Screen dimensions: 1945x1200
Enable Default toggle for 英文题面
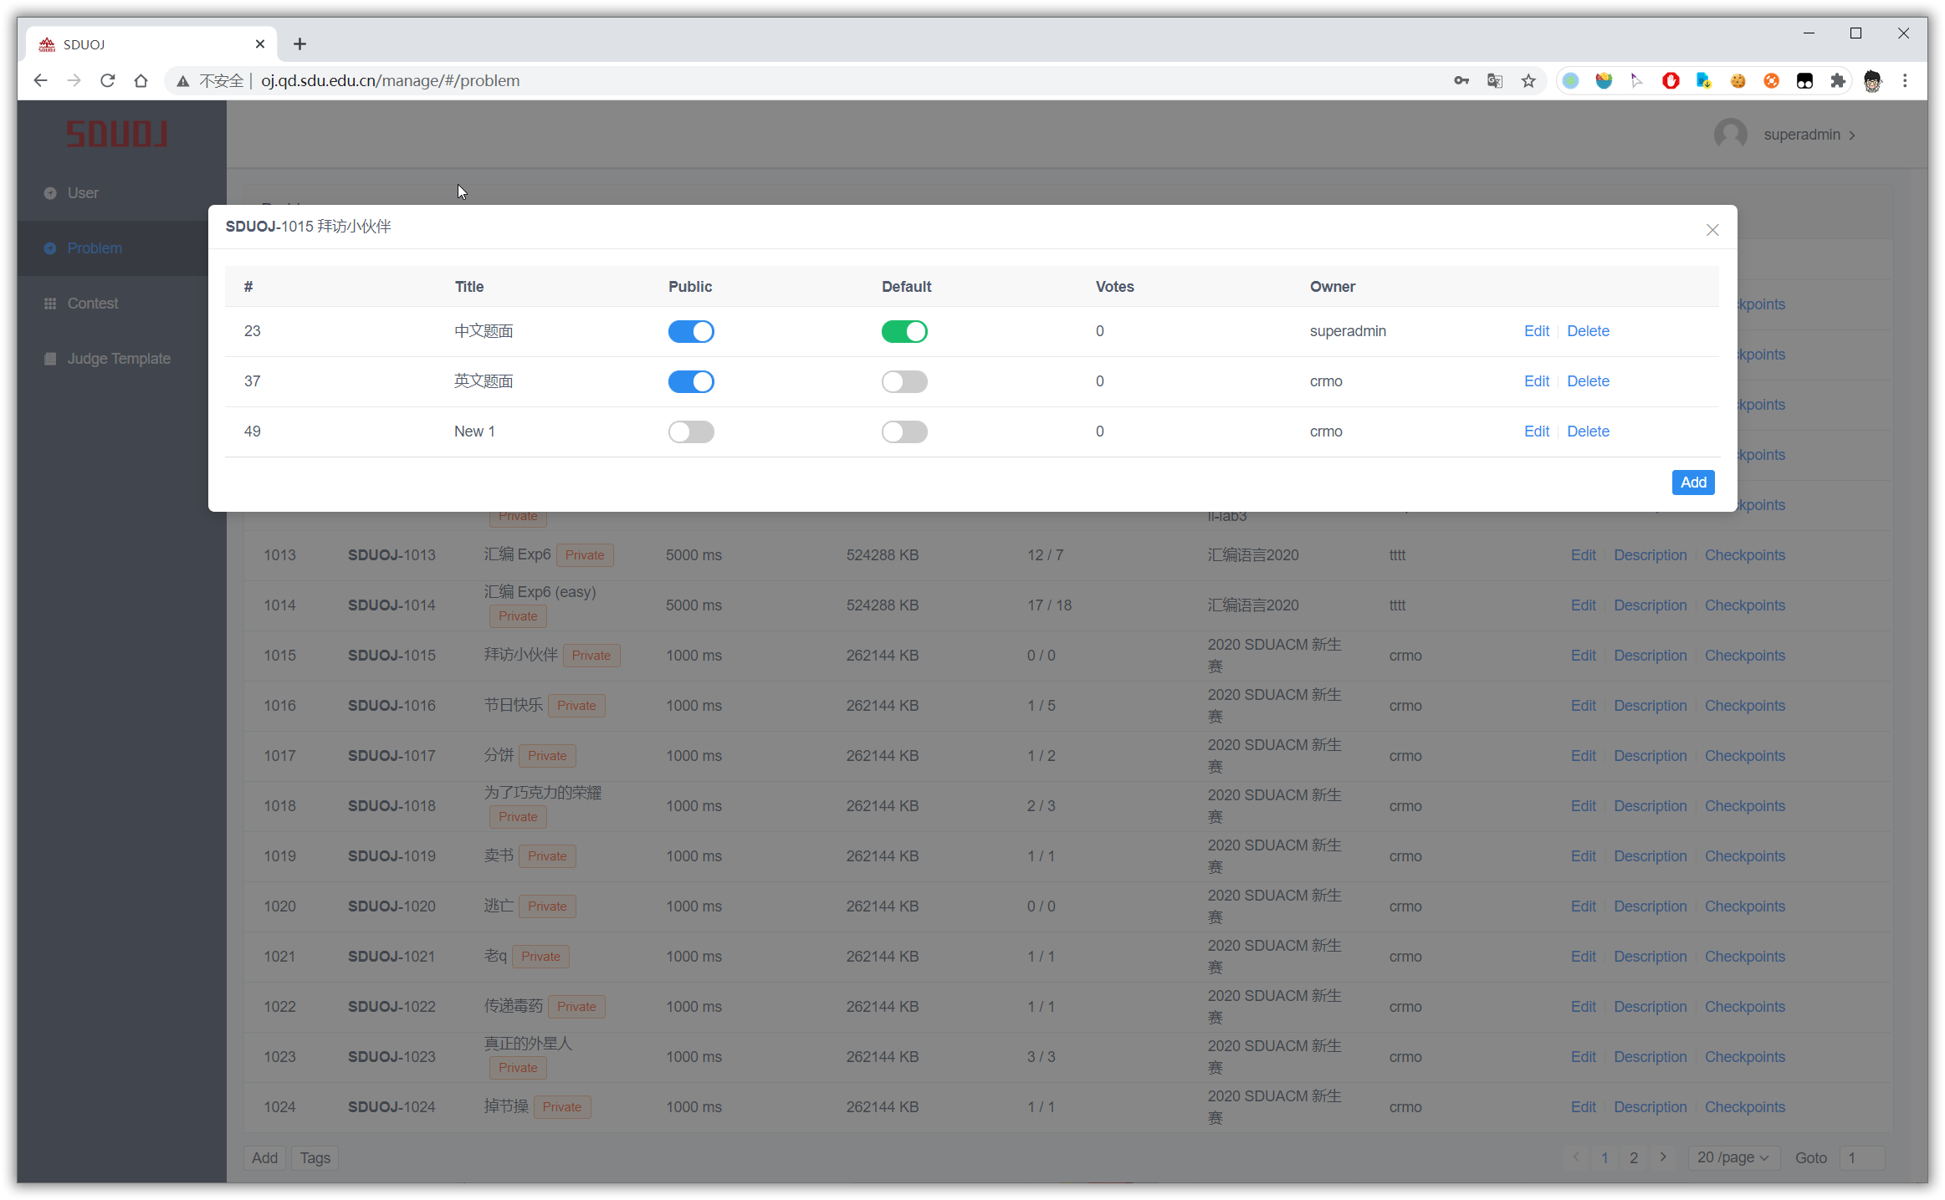point(903,381)
